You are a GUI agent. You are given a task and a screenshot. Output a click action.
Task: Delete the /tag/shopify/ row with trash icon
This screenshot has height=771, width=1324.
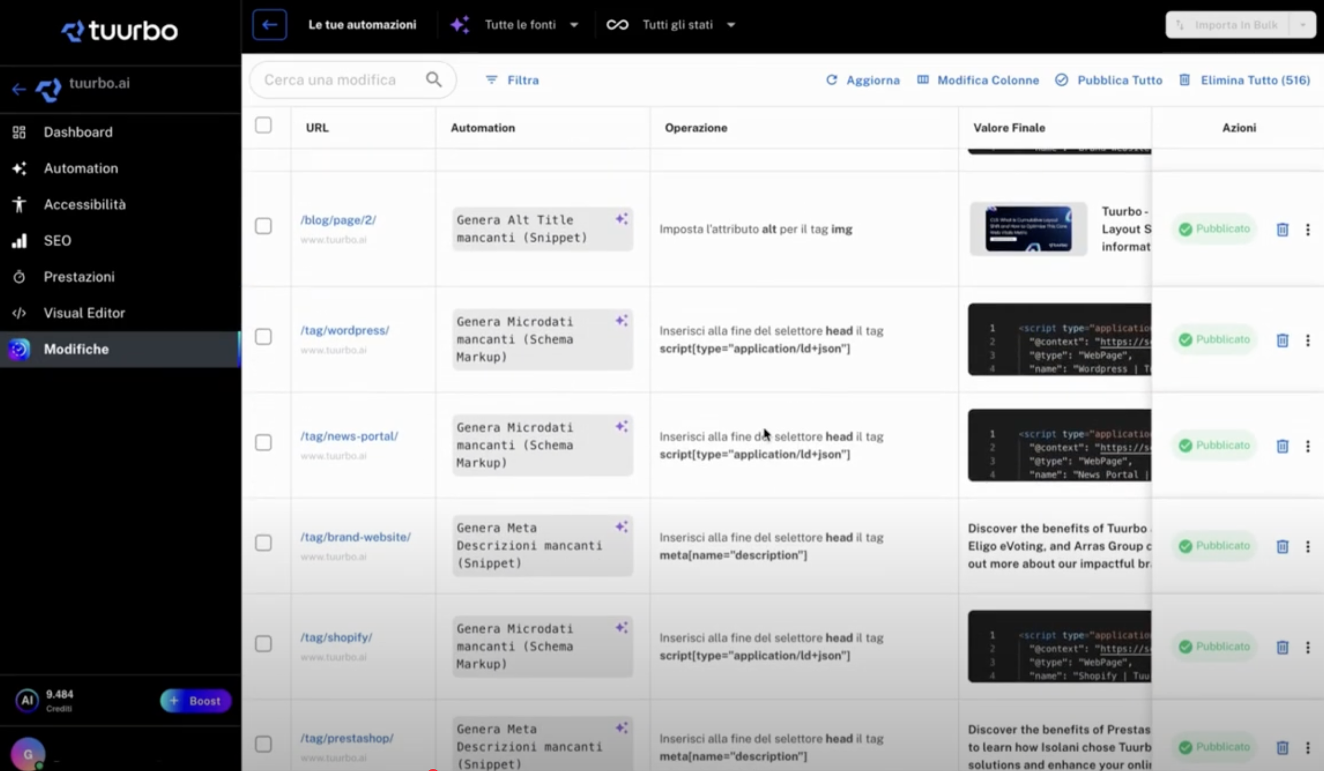(x=1282, y=647)
